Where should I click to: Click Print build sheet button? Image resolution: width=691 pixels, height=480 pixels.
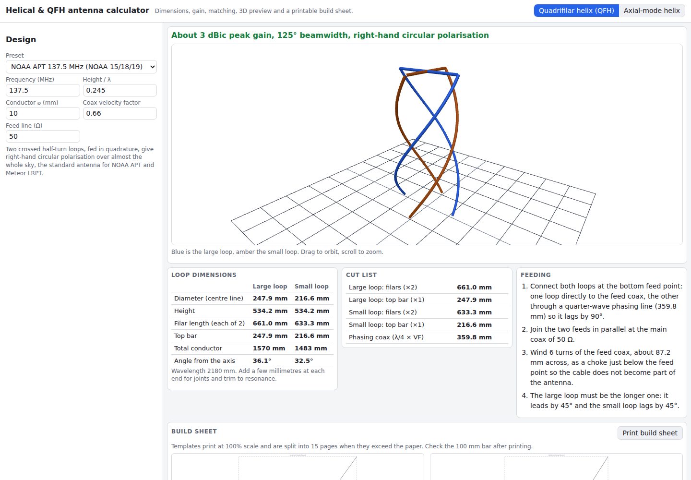tap(650, 433)
